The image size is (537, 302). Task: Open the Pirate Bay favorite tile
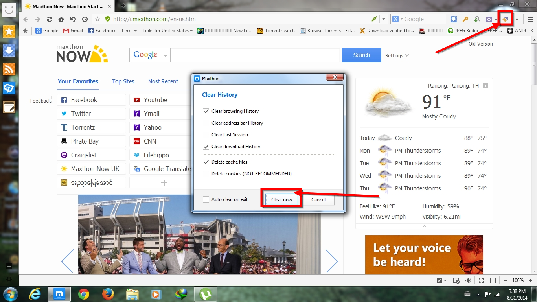91,141
